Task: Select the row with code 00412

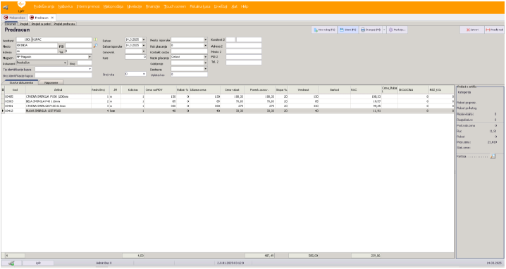Action: tap(228, 111)
